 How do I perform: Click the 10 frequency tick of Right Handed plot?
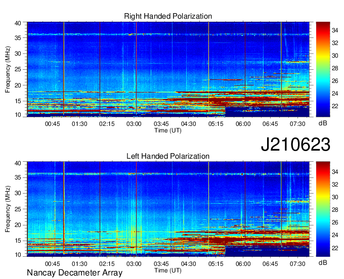tap(18, 115)
